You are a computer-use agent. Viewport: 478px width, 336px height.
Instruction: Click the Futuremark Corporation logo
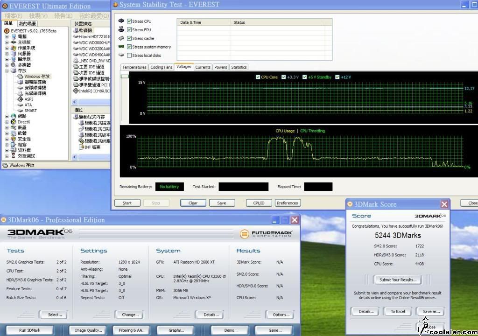coord(266,233)
